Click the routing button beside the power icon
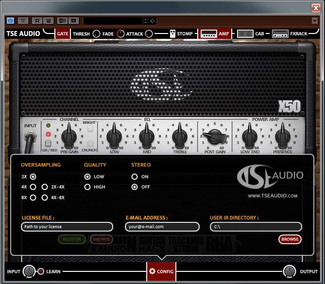Image resolution: width=325 pixels, height=284 pixels. click(23, 21)
